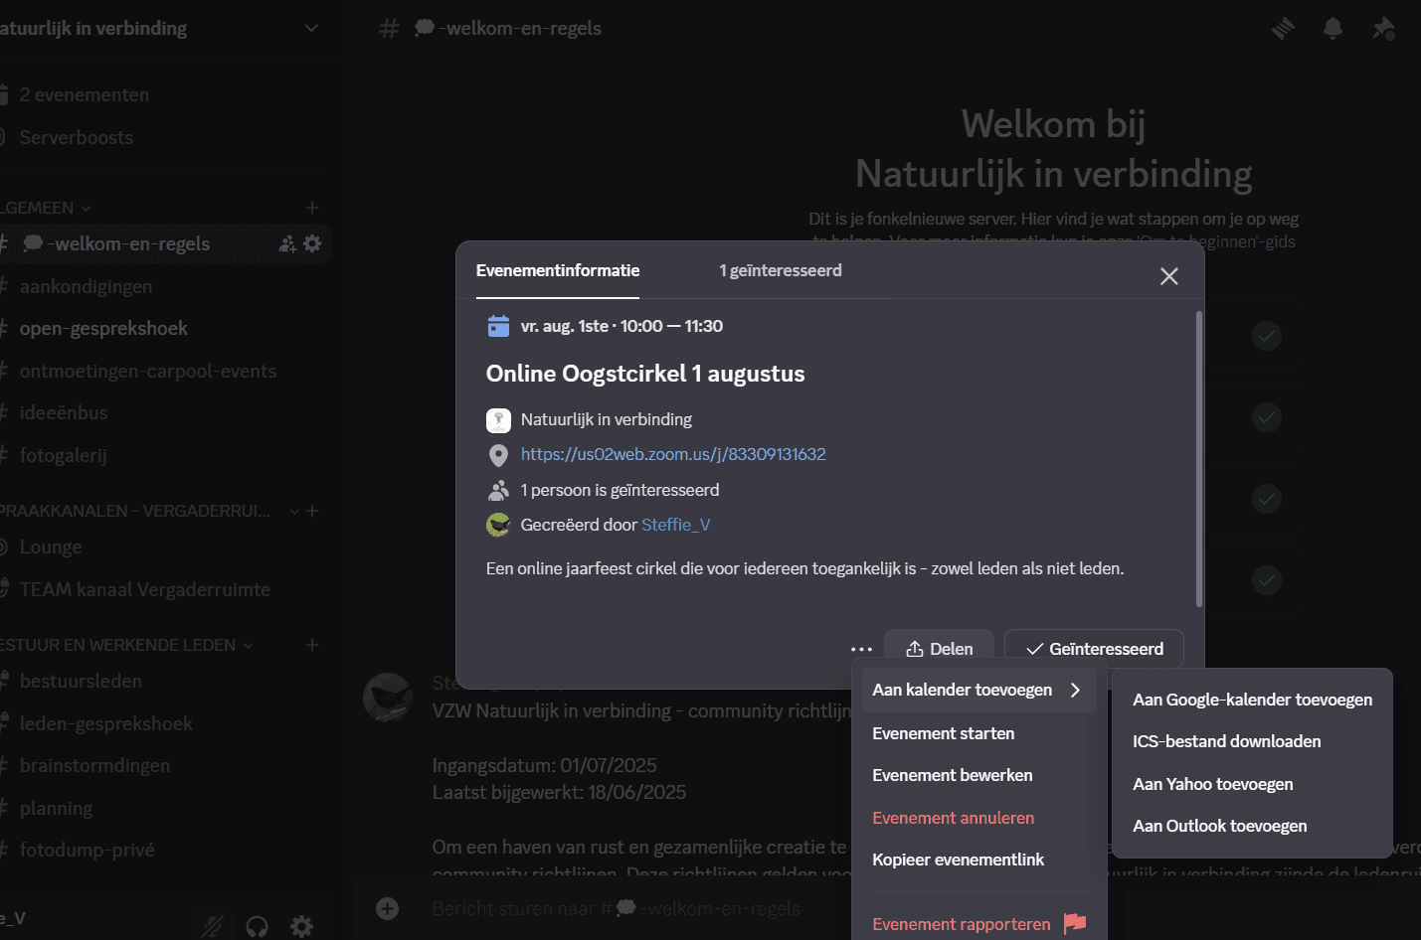Open user settings via the gear icon

point(301,925)
